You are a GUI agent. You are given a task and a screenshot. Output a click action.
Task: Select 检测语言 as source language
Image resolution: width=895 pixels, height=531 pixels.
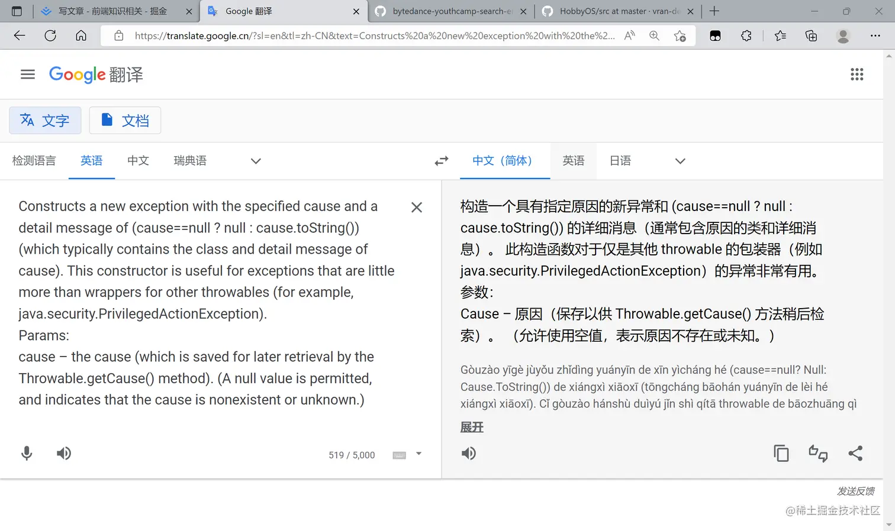pos(34,161)
